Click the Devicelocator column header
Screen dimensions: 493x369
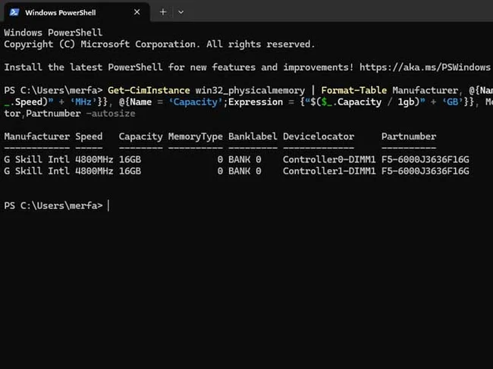pyautogui.click(x=319, y=136)
